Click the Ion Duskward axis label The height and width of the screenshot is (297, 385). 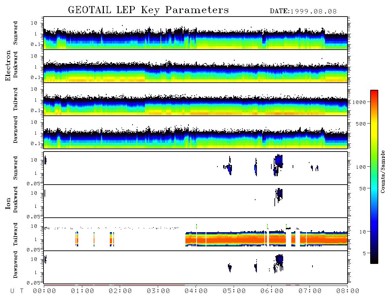point(16,199)
